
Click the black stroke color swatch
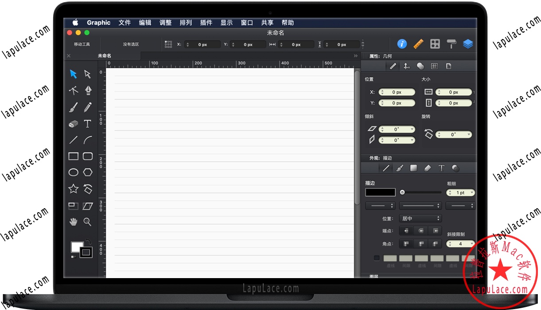[380, 192]
